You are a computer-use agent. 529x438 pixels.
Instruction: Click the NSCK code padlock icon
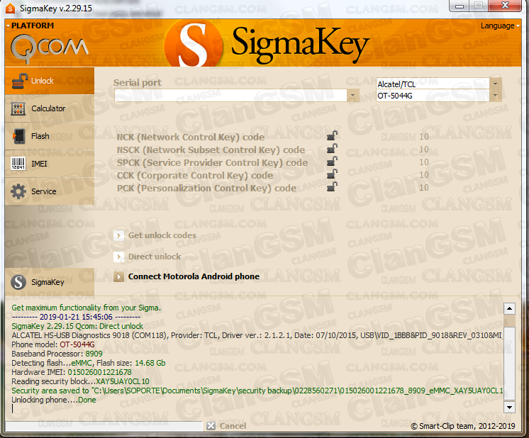[x=332, y=148]
